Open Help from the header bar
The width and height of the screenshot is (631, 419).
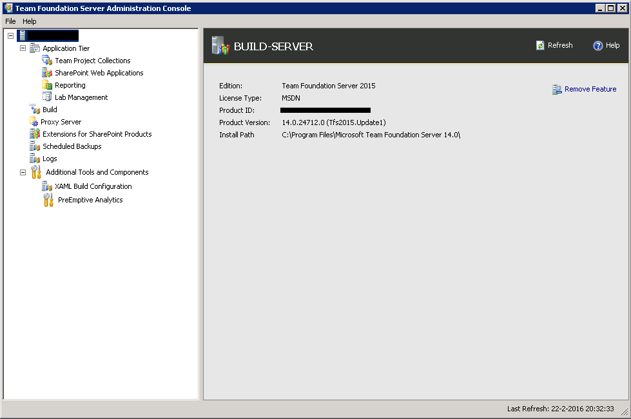point(612,46)
